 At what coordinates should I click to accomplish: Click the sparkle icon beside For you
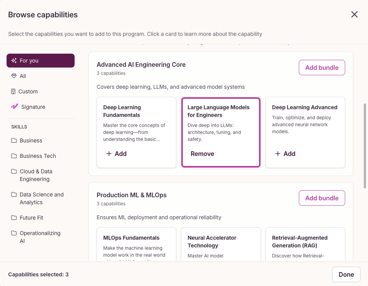(x=14, y=61)
